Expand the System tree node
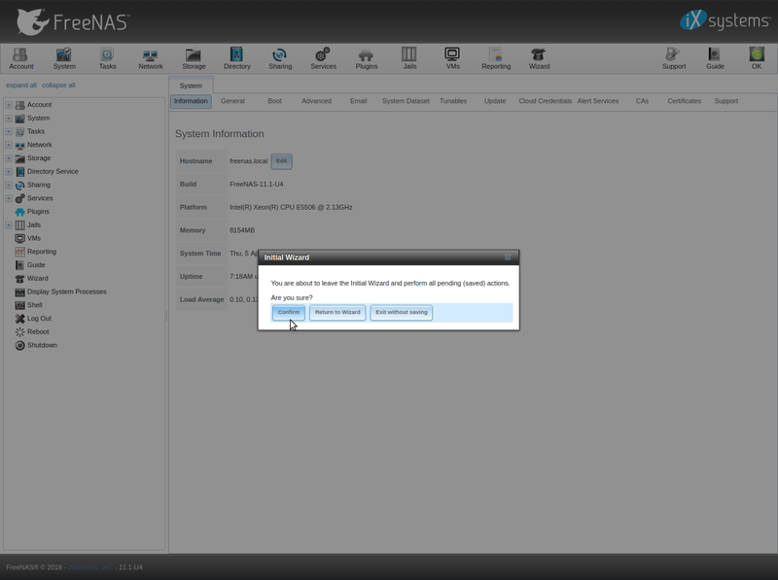The image size is (778, 580). pos(9,118)
